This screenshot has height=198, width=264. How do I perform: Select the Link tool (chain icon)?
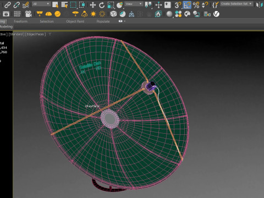7,5
